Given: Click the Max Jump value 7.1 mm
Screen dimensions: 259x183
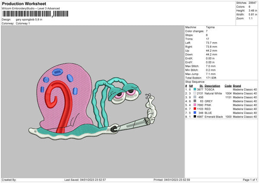Looking at the screenshot, I should coord(211,74).
